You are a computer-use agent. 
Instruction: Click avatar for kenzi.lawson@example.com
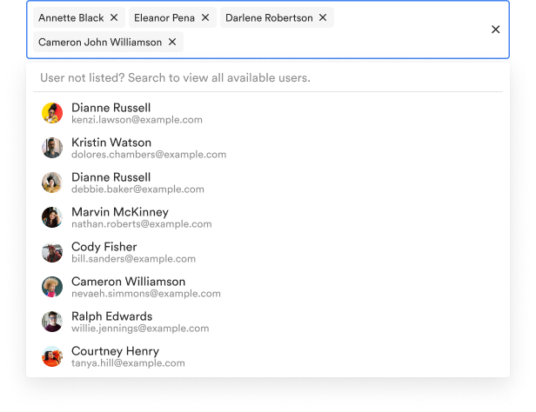pos(52,113)
